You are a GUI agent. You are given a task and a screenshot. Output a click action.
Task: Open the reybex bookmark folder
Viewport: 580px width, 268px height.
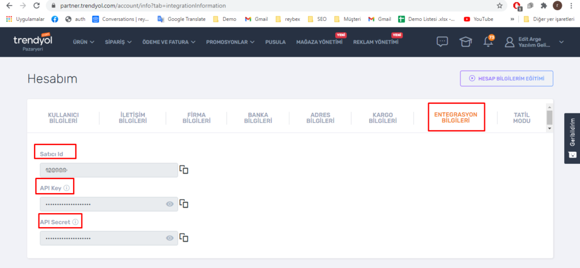pos(288,19)
